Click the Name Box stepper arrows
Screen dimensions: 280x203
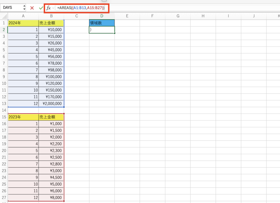(24, 8)
